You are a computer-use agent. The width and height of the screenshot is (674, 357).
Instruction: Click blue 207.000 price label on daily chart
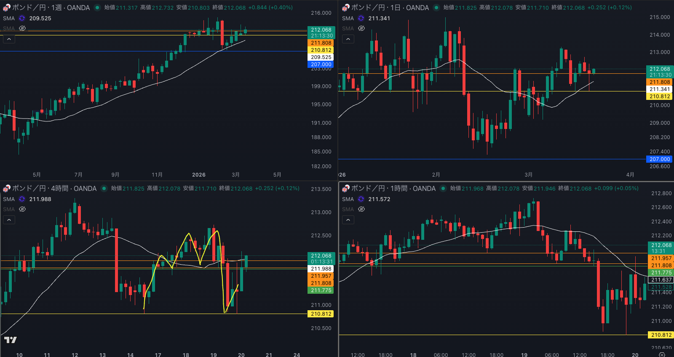[x=659, y=159]
